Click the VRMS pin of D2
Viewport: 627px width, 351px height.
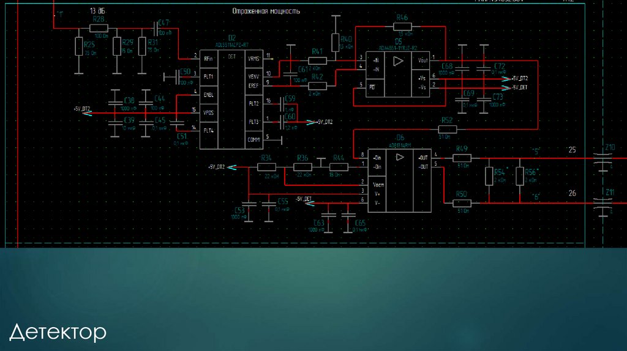pos(253,59)
